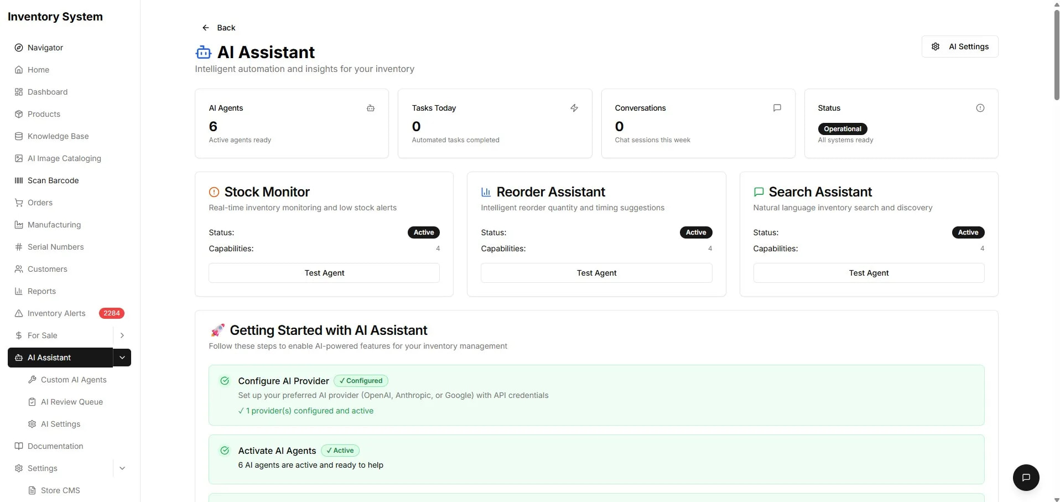The width and height of the screenshot is (1060, 502).
Task: Click the AI Image Cataloging icon
Action: click(19, 158)
